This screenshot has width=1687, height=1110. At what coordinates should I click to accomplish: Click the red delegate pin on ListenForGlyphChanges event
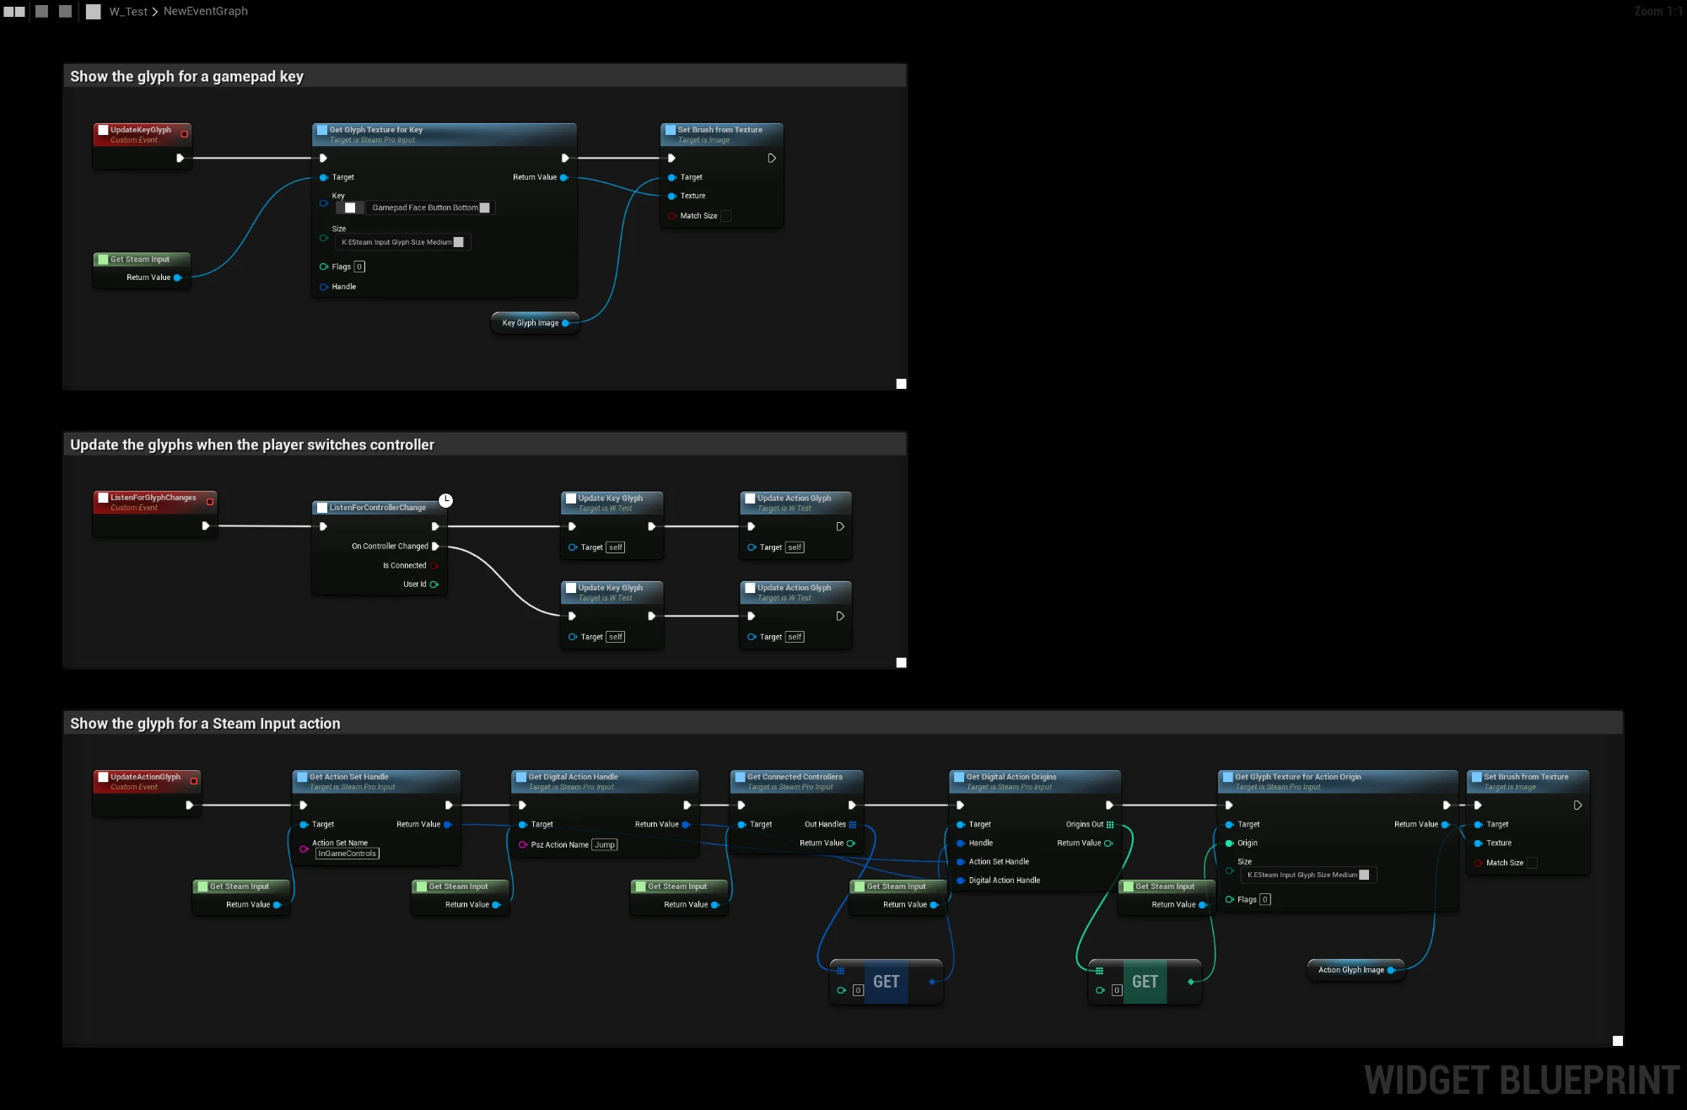tap(210, 502)
